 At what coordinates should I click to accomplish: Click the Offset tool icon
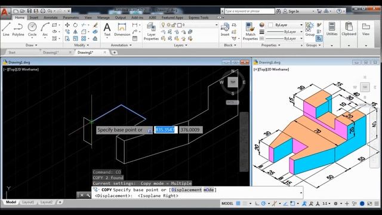click(x=95, y=38)
